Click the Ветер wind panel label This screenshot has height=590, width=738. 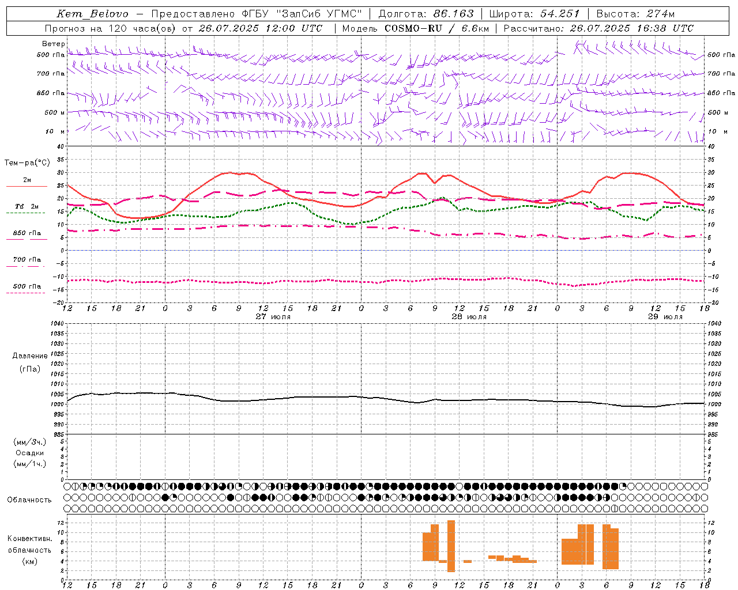coord(53,44)
